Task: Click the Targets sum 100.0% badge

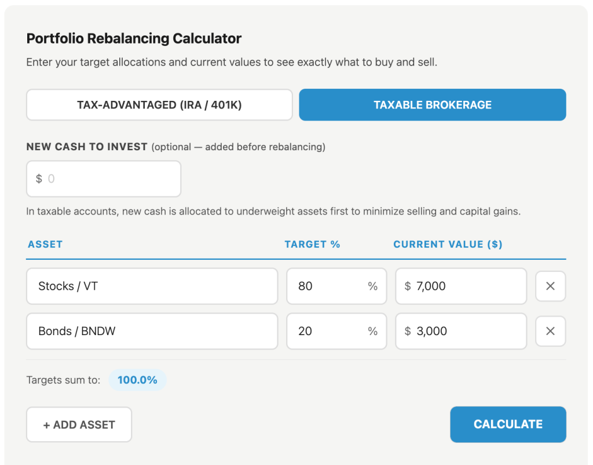Action: coord(137,380)
